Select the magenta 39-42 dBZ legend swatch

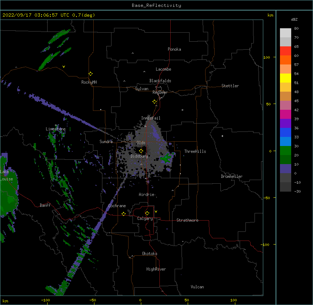pyautogui.click(x=285, y=114)
